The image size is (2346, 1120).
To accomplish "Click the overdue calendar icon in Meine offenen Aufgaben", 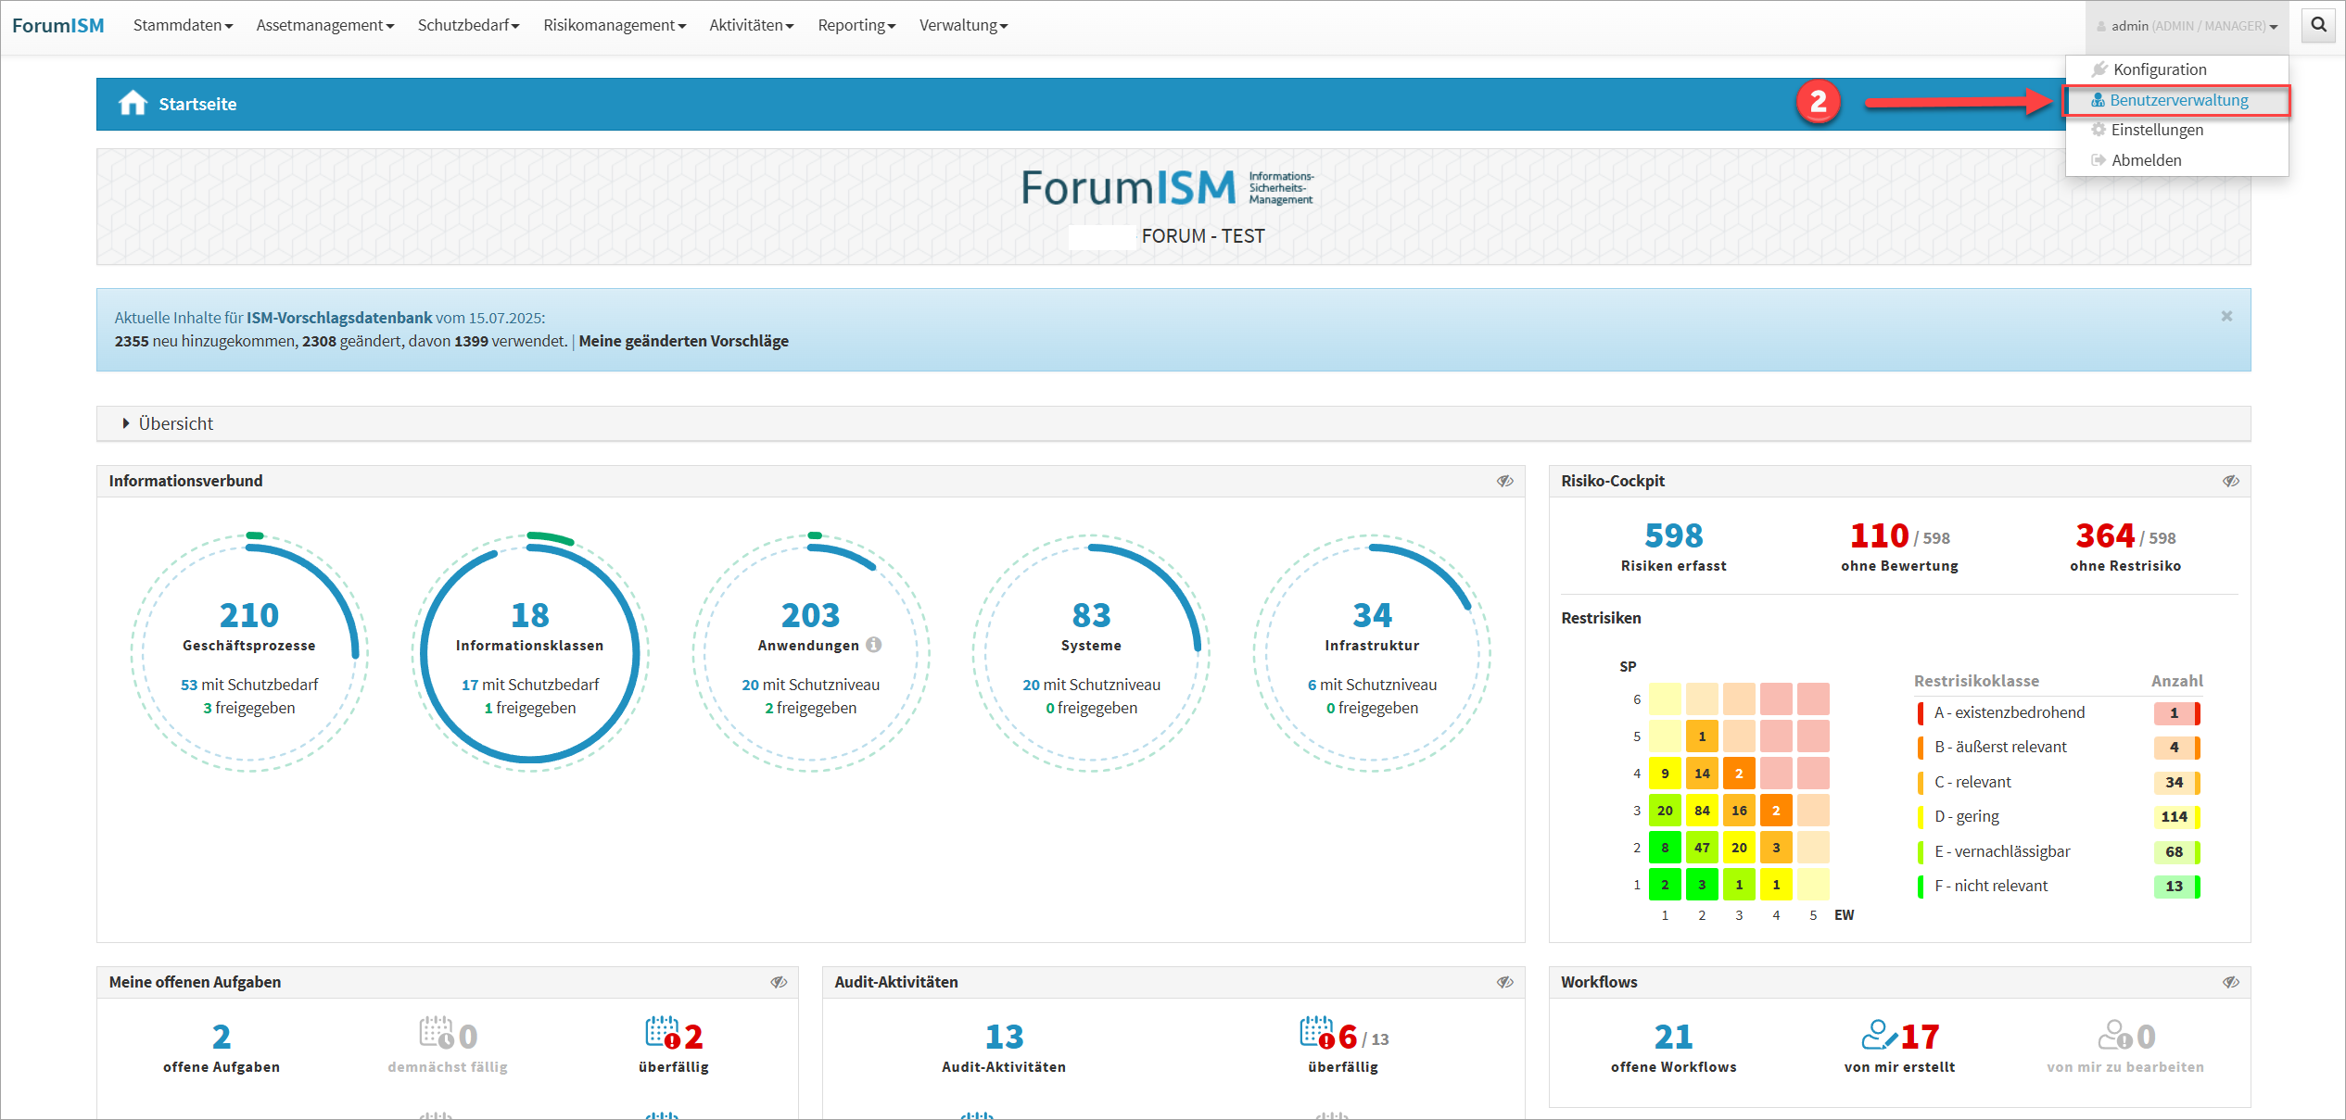I will click(663, 1033).
